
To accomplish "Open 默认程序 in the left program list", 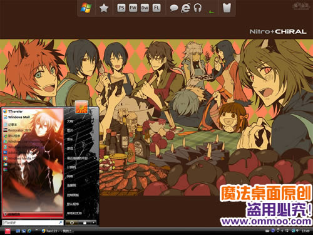I will (12, 136).
